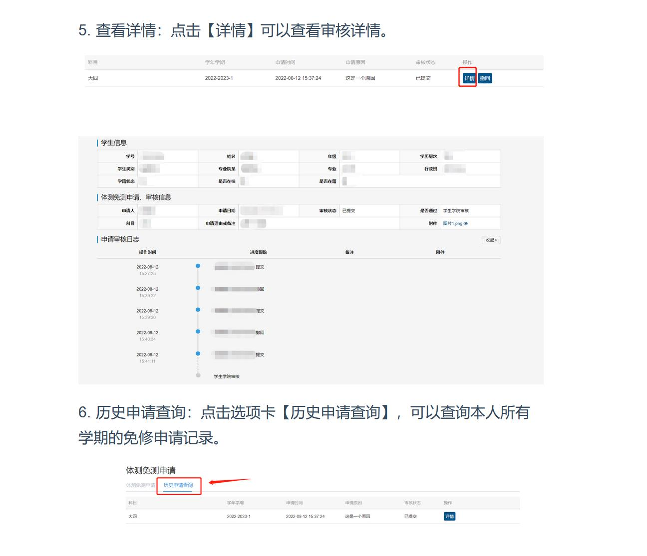Click 申请时间 column header in top table
This screenshot has width=647, height=556.
click(285, 62)
